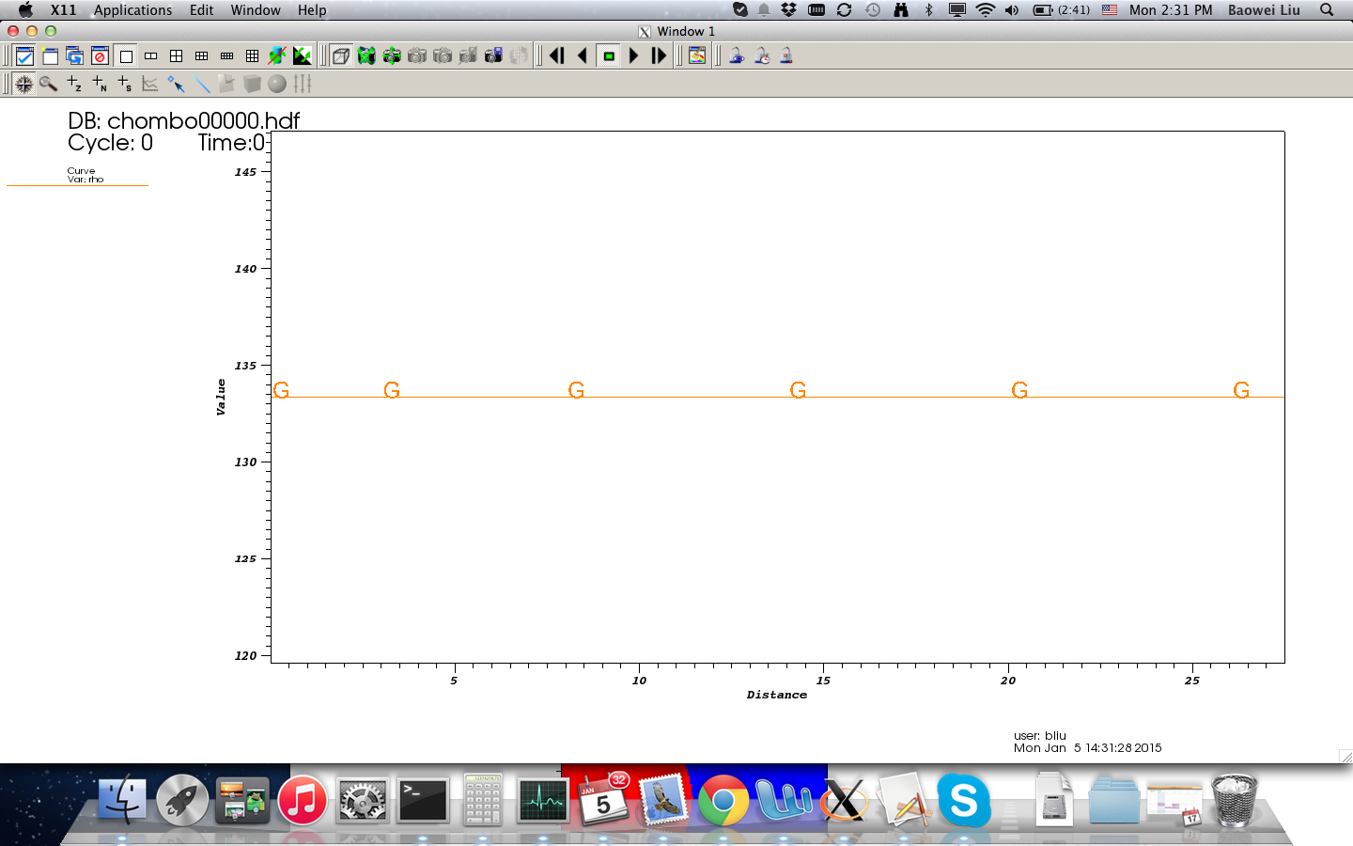Select the Navigate mode compass icon

click(x=24, y=84)
